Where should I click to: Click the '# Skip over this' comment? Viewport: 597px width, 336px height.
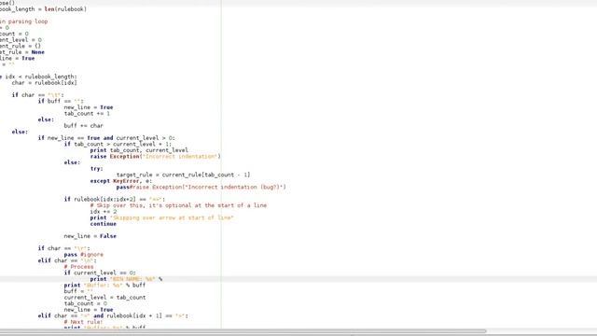(x=178, y=205)
